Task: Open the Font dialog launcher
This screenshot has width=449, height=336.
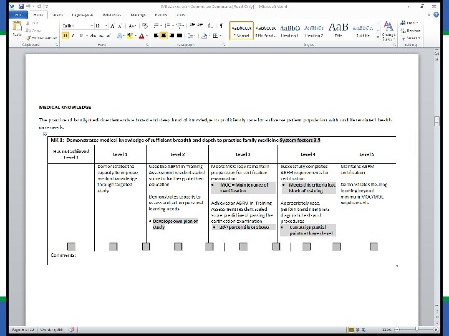Action: (147, 45)
